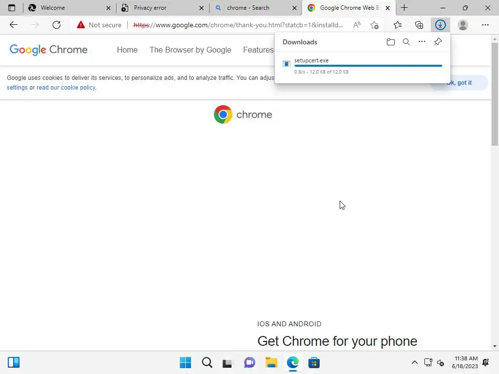Open a new tab with plus button
499x374 pixels.
pyautogui.click(x=404, y=8)
